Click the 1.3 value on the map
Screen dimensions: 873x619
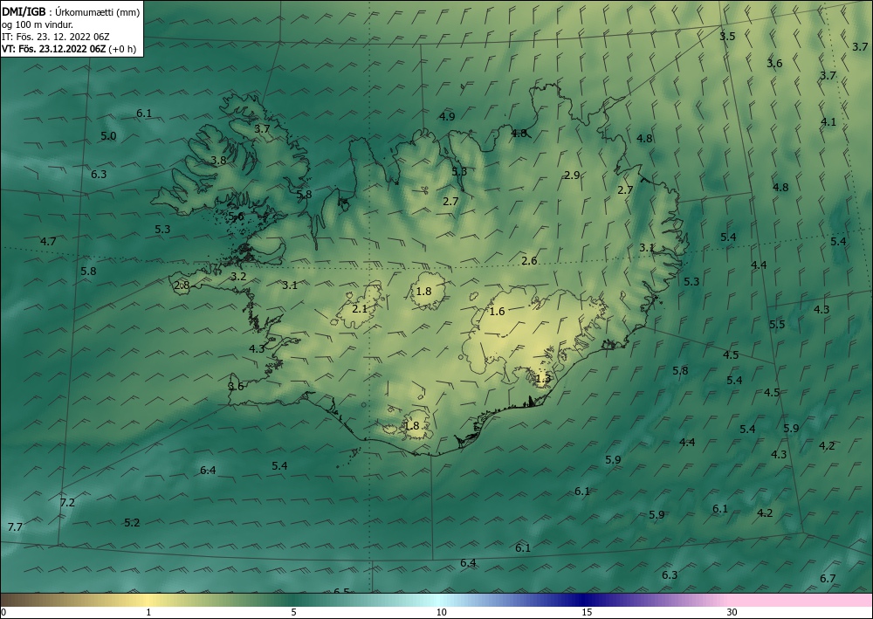pyautogui.click(x=543, y=379)
